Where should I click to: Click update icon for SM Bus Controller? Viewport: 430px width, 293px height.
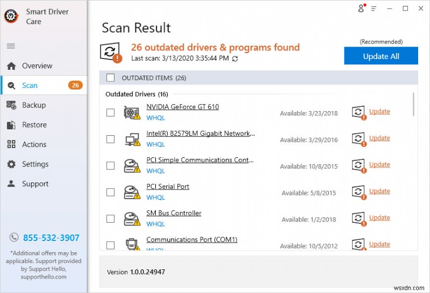pyautogui.click(x=359, y=218)
